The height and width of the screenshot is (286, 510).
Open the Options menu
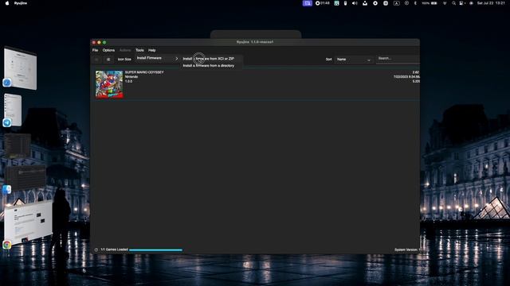108,50
